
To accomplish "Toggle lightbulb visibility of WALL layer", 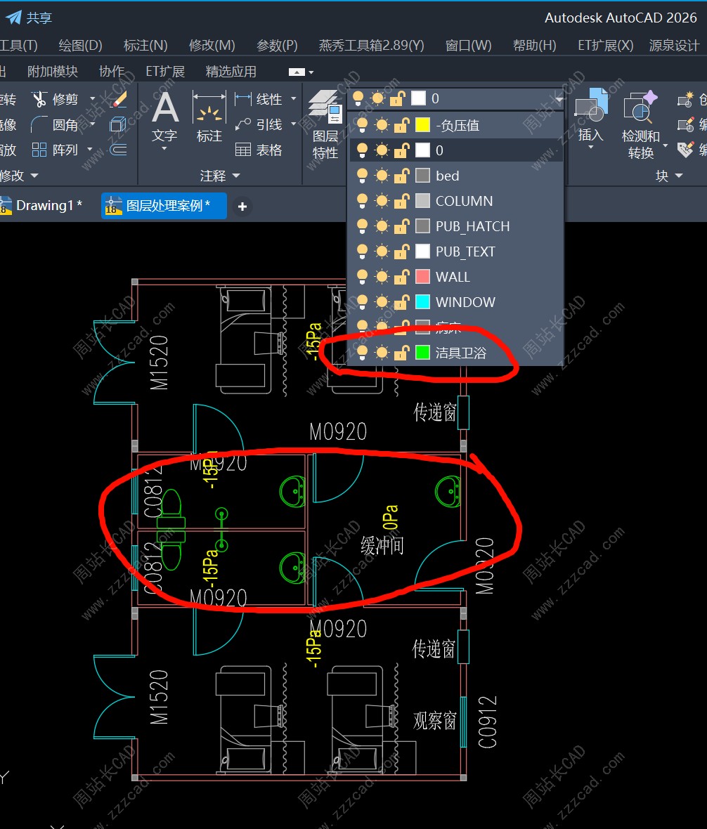I will 362,276.
